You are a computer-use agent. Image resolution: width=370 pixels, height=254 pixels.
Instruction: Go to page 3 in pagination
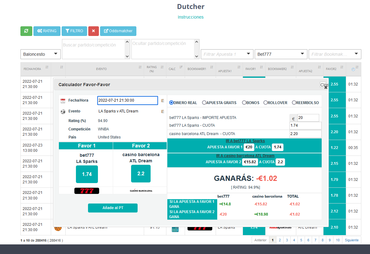point(287,240)
